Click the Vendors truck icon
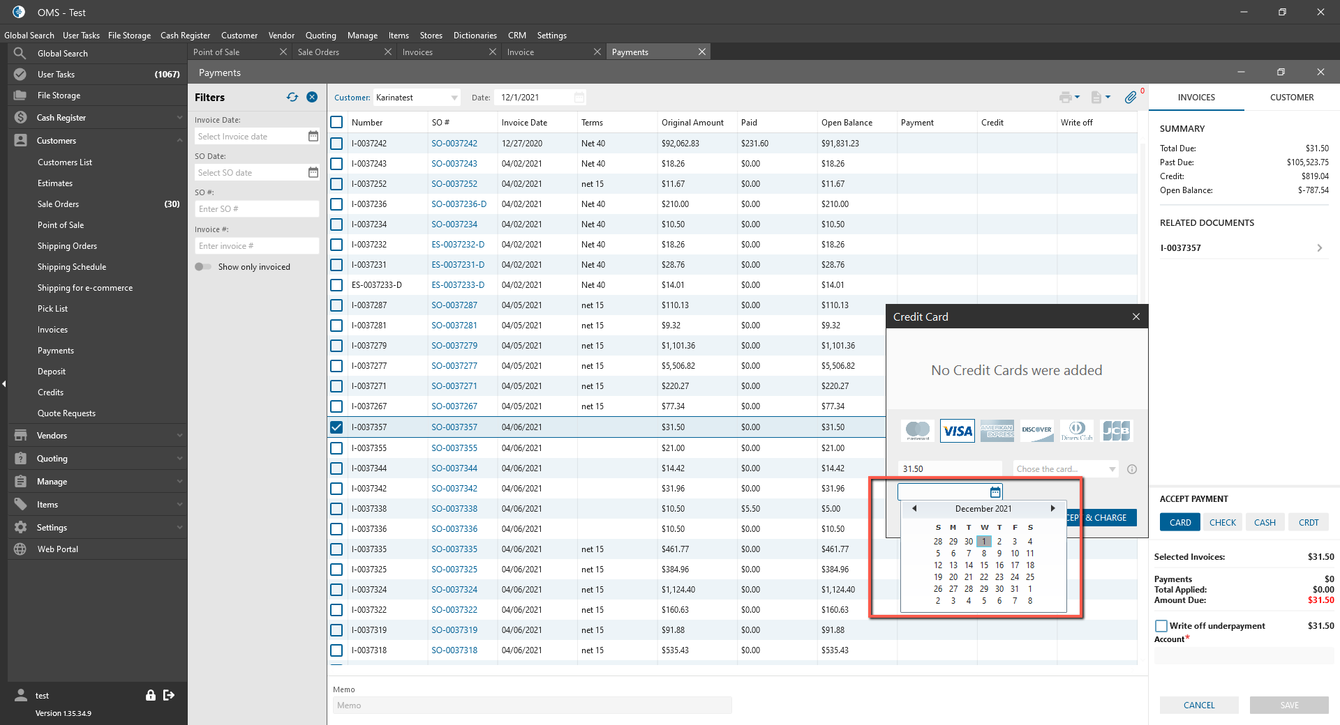Screen dimensions: 1340x725 coord(20,435)
